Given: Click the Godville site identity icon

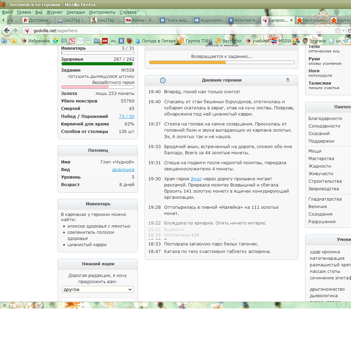Looking at the screenshot, I should click(x=27, y=31).
